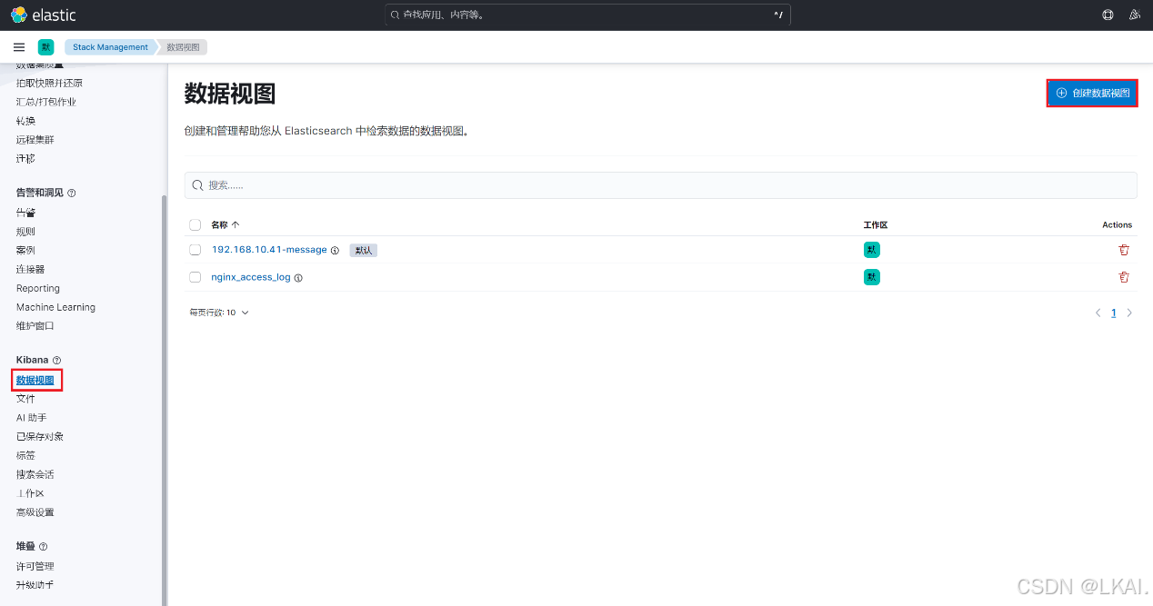Open 连接器 in the sidebar

coord(30,269)
